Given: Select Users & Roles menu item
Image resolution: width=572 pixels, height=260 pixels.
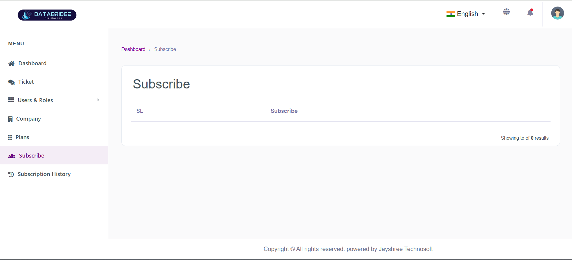Looking at the screenshot, I should point(35,100).
